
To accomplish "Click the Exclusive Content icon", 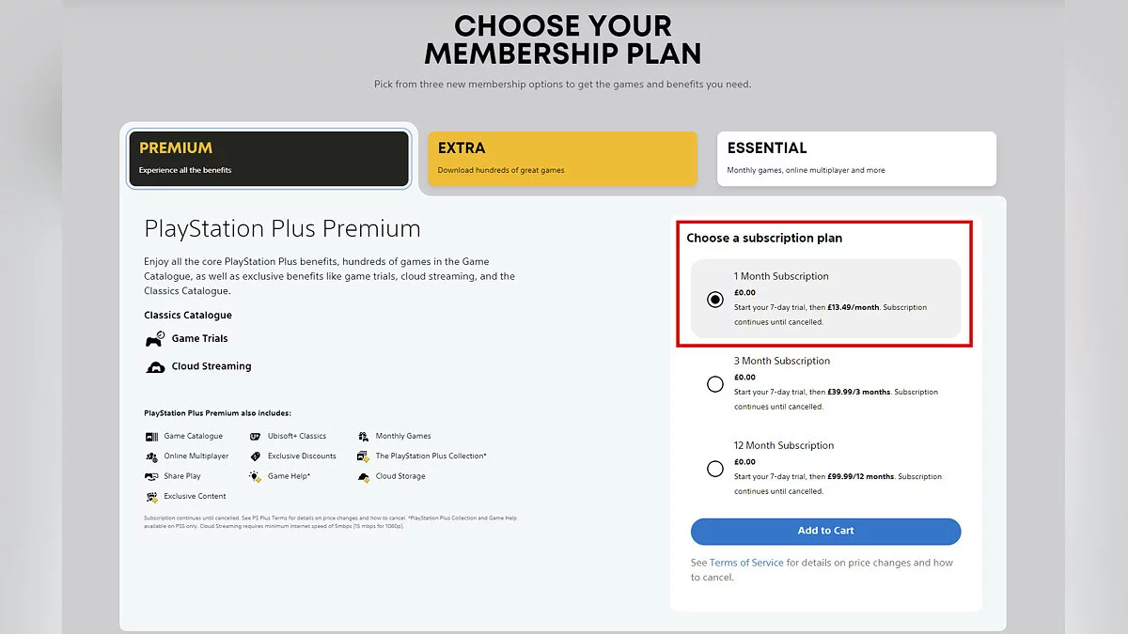I will tap(151, 497).
